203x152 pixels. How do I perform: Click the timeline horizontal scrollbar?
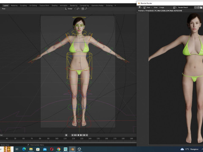pos(68,142)
